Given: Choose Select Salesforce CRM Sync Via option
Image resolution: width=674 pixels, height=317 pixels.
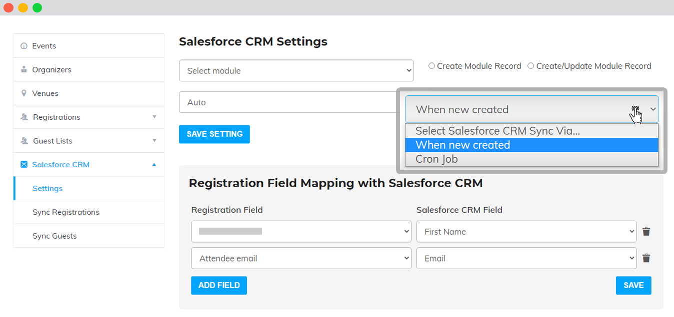Looking at the screenshot, I should 532,131.
